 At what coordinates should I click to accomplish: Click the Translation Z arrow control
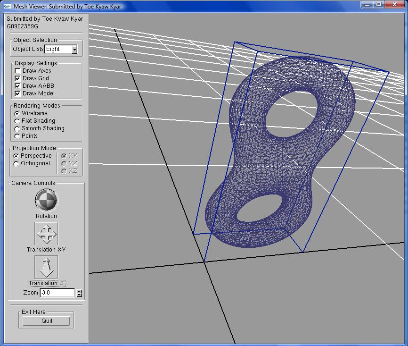46,267
